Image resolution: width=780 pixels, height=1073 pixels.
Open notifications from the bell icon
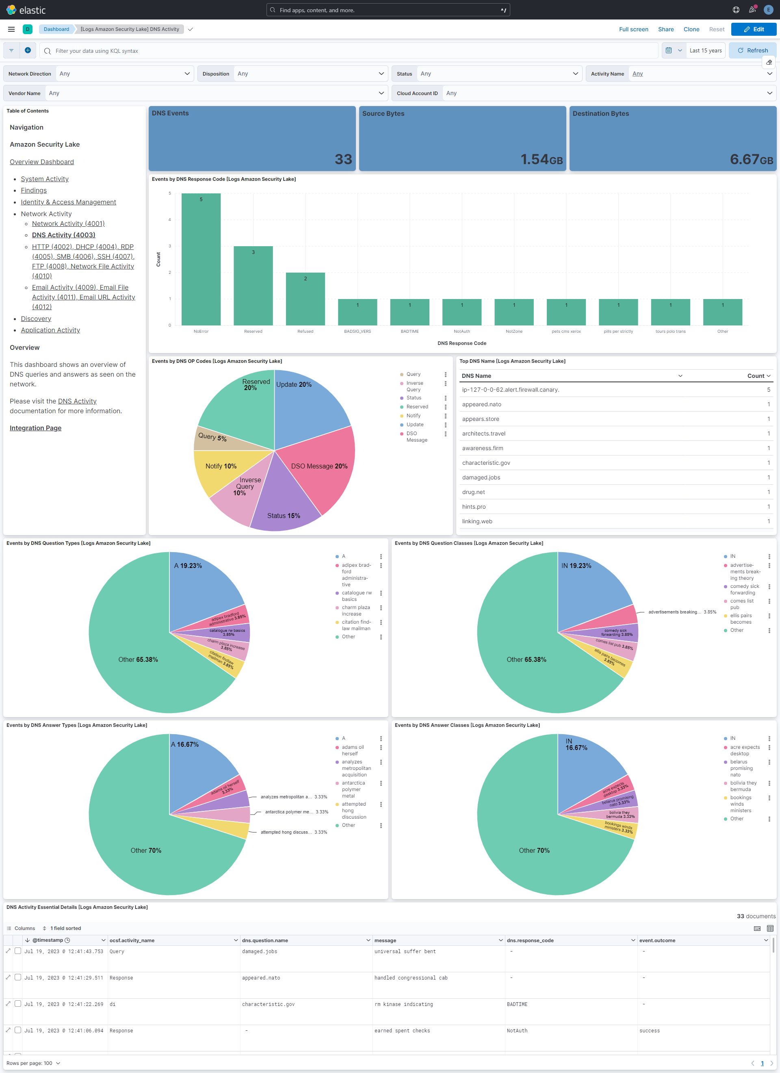coord(752,9)
